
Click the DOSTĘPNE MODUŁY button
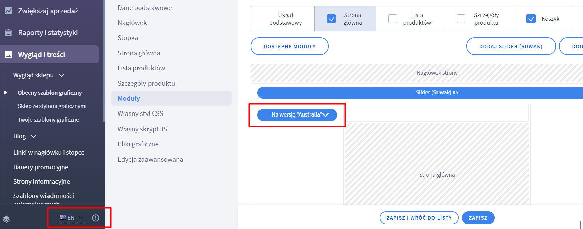pyautogui.click(x=290, y=46)
